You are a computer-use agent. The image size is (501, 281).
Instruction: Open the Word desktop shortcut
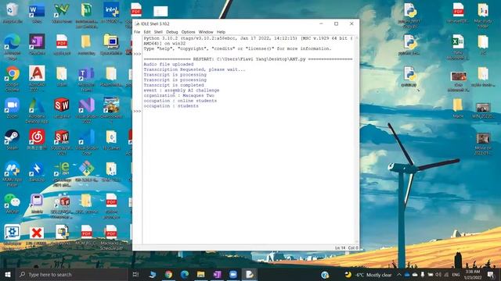[x=37, y=12]
